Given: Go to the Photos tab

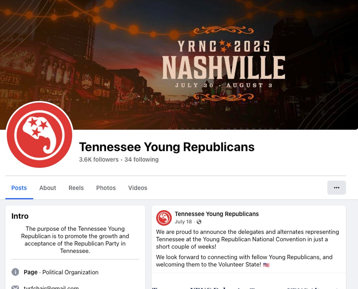Looking at the screenshot, I should (106, 188).
